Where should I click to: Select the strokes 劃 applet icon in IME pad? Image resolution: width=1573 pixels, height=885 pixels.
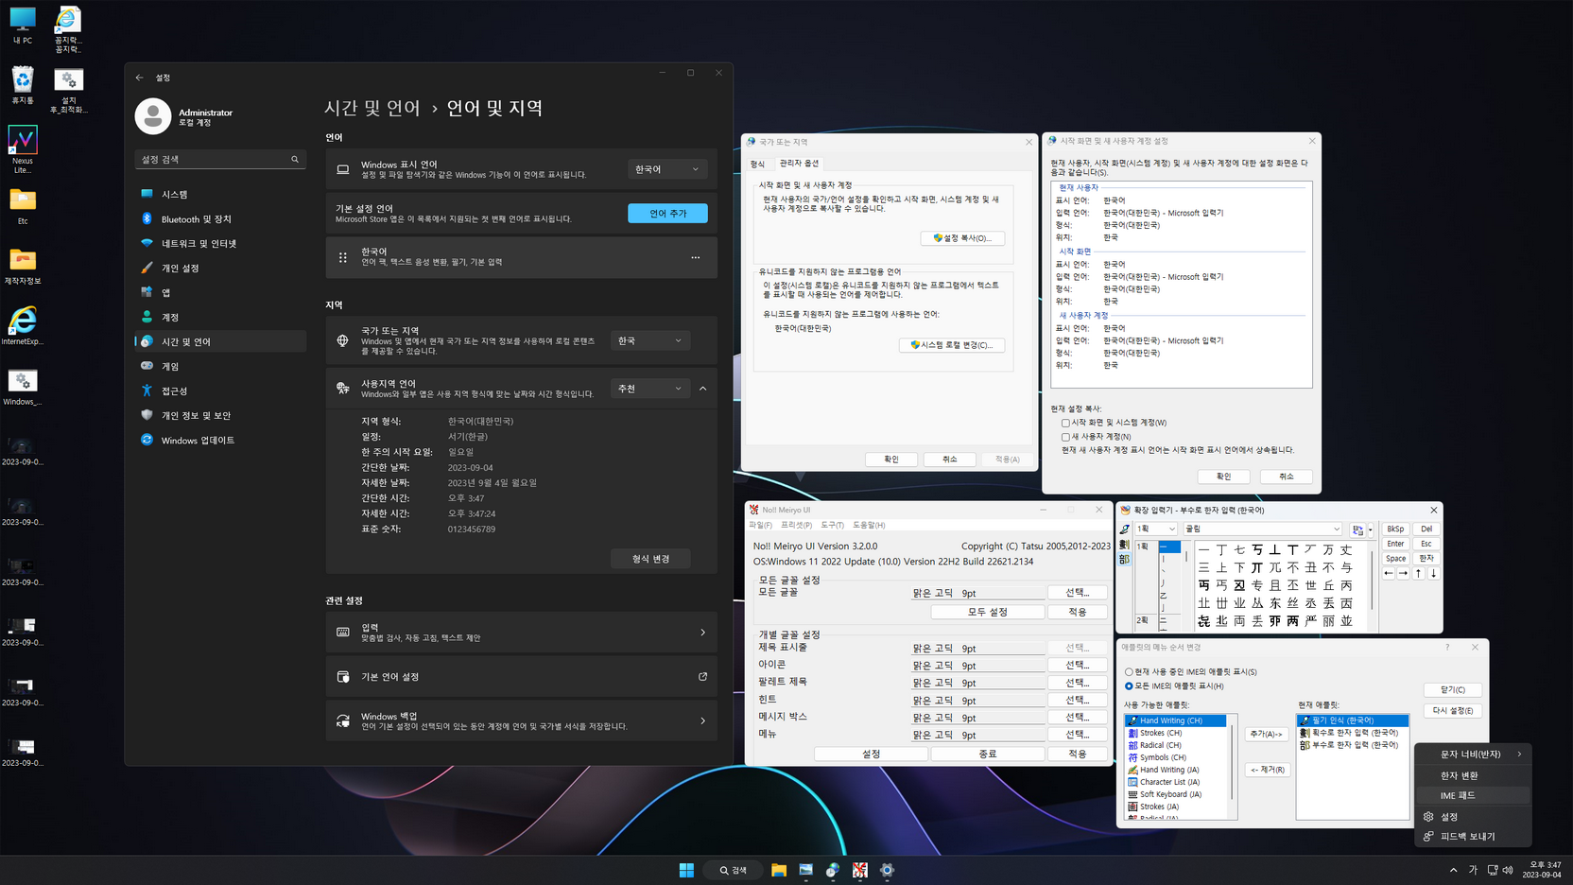[x=1124, y=545]
